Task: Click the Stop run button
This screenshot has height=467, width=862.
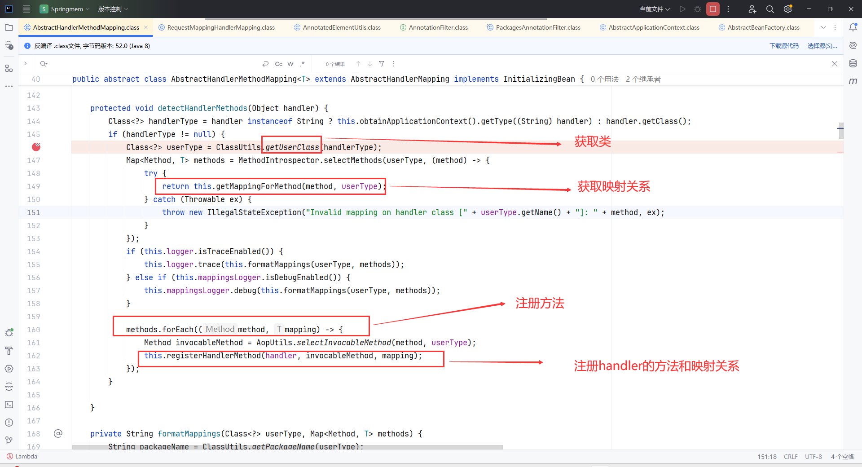Action: coord(712,9)
